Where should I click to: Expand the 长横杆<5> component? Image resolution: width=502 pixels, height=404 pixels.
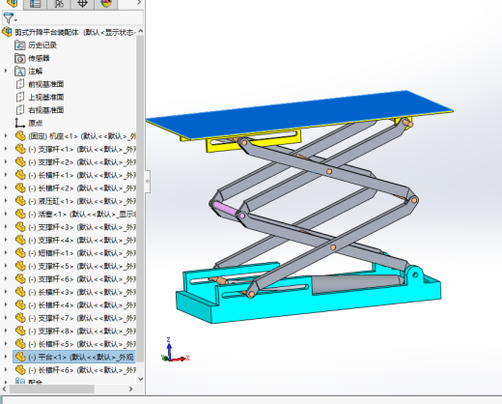click(6, 344)
